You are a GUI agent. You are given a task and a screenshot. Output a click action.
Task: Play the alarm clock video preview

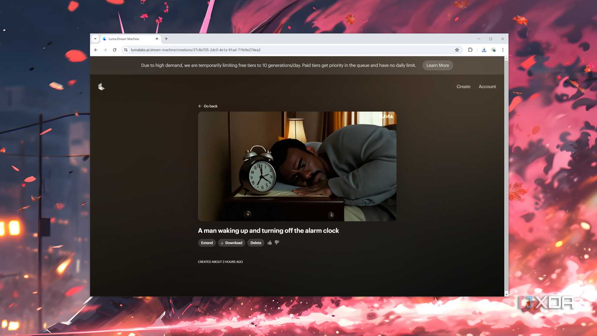[297, 166]
